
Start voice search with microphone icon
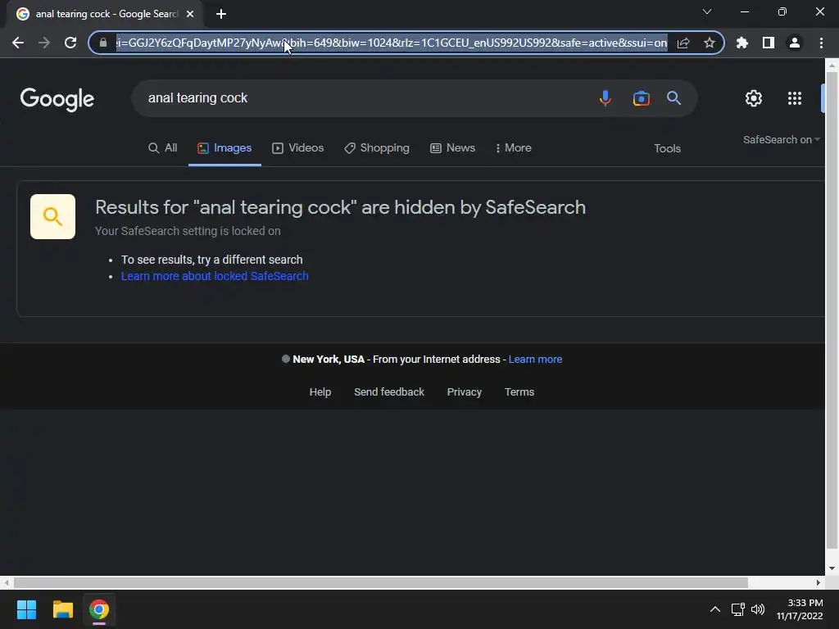tap(605, 98)
